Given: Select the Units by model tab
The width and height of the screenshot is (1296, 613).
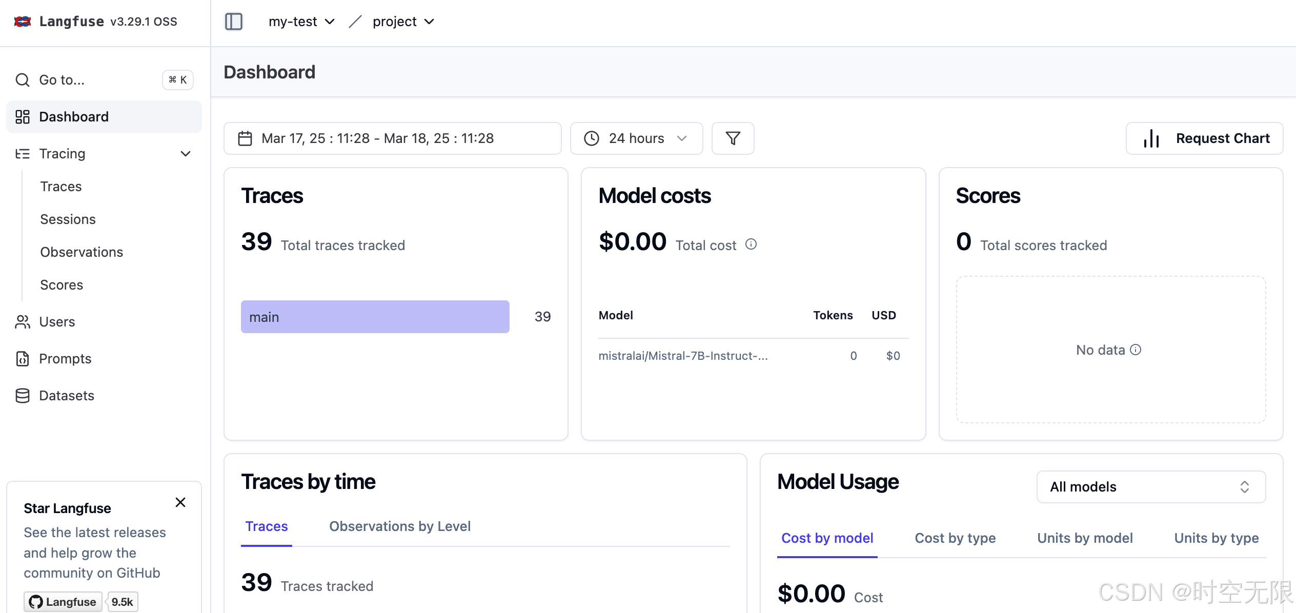Looking at the screenshot, I should pyautogui.click(x=1085, y=538).
